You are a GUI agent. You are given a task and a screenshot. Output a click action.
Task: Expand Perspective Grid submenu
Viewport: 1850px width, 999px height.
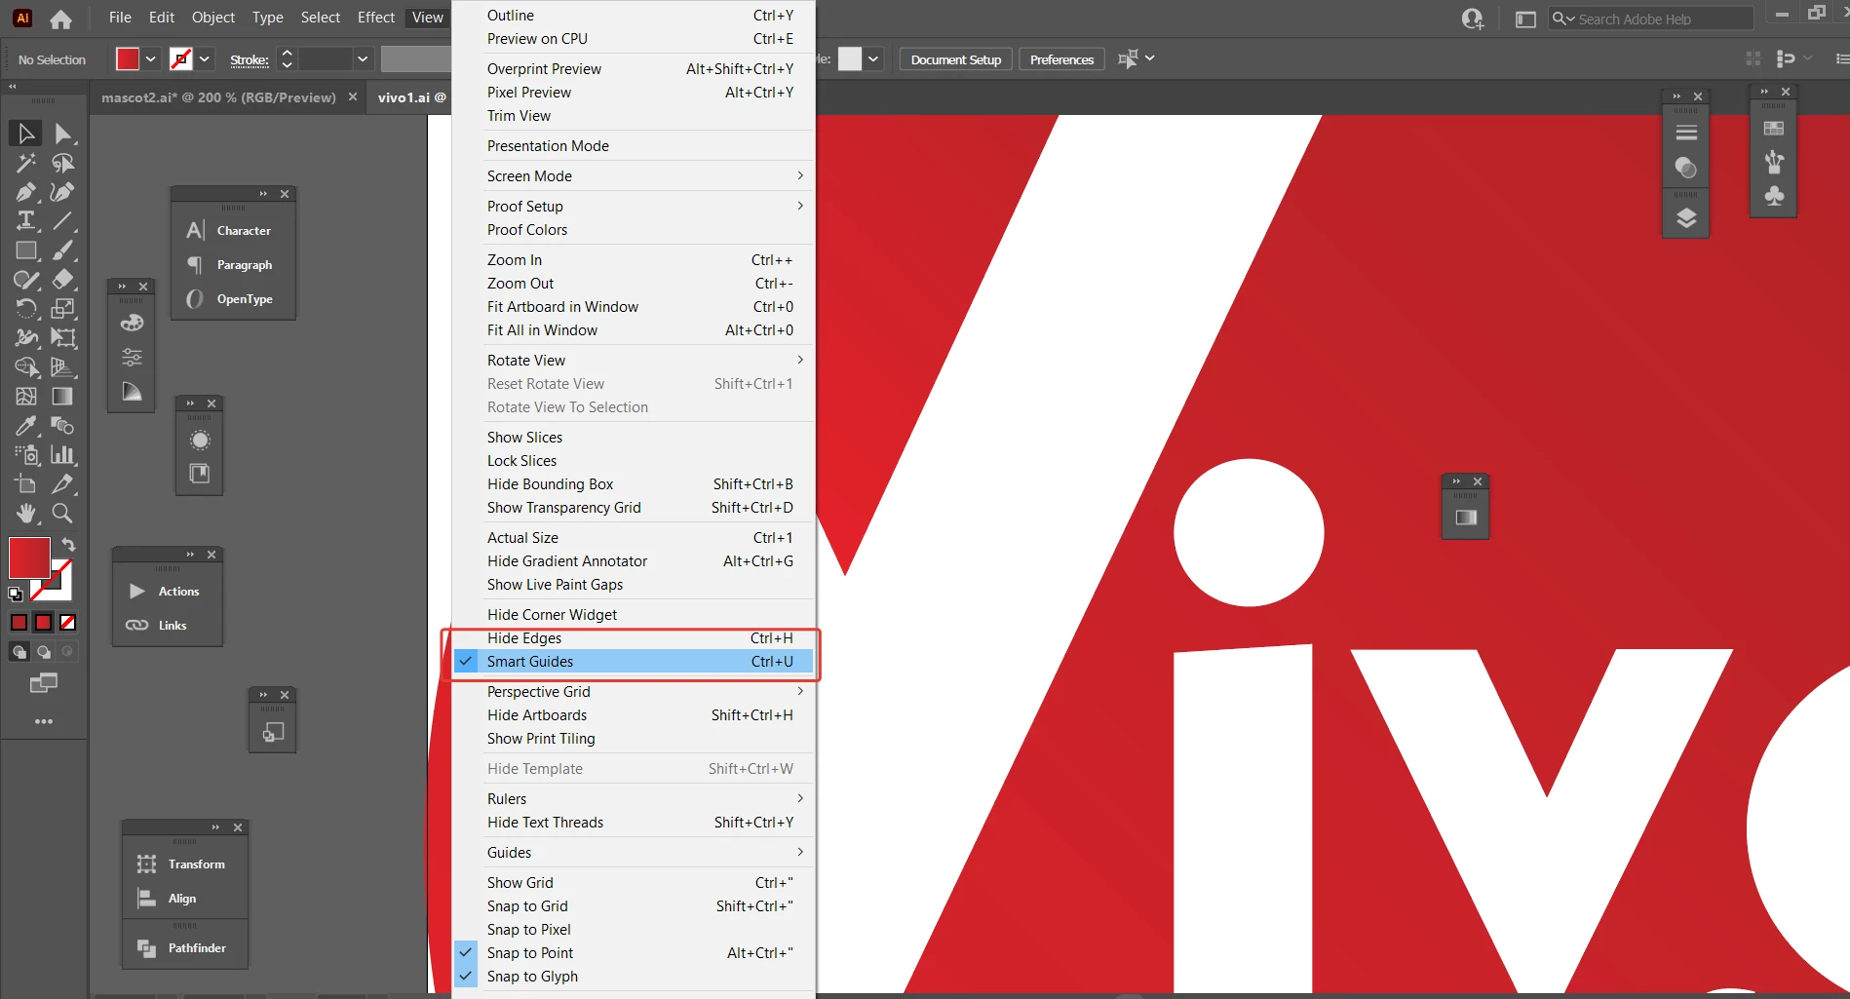click(x=635, y=692)
